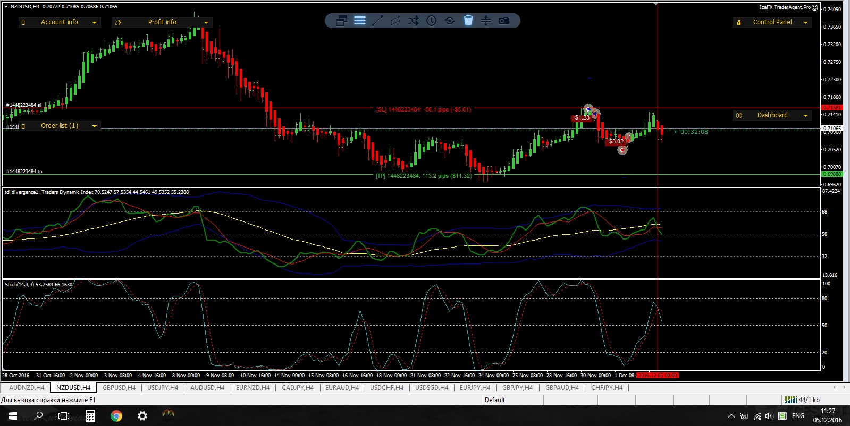Screen dimensions: 850x426
Task: Open Google Chrome from taskbar
Action: pos(116,416)
